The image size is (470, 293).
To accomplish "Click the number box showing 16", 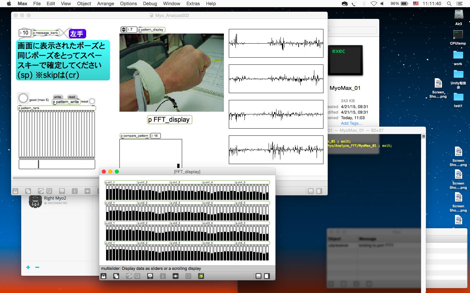I will [156, 136].
